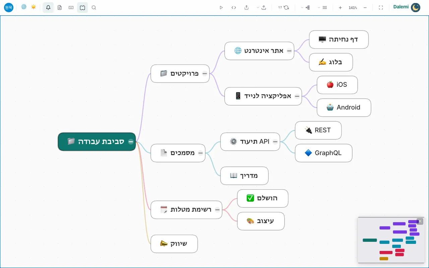Click the sync refresh icon
The width and height of the screenshot is (429, 268).
click(286, 7)
